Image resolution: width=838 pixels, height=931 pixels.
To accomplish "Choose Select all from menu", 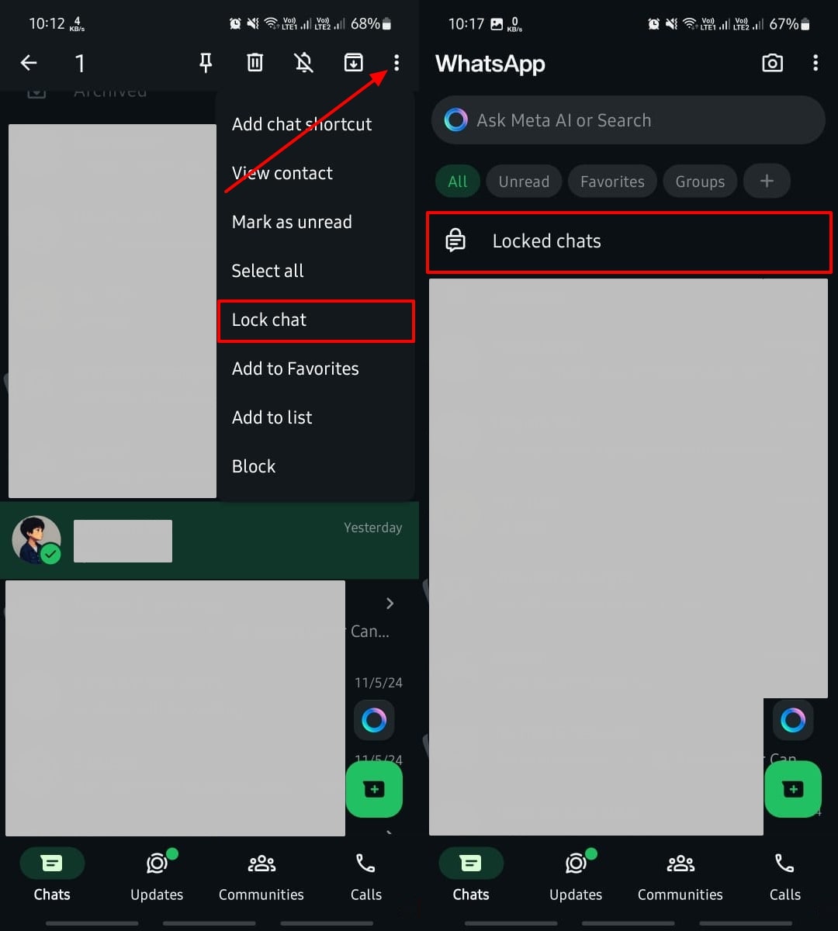I will point(316,271).
